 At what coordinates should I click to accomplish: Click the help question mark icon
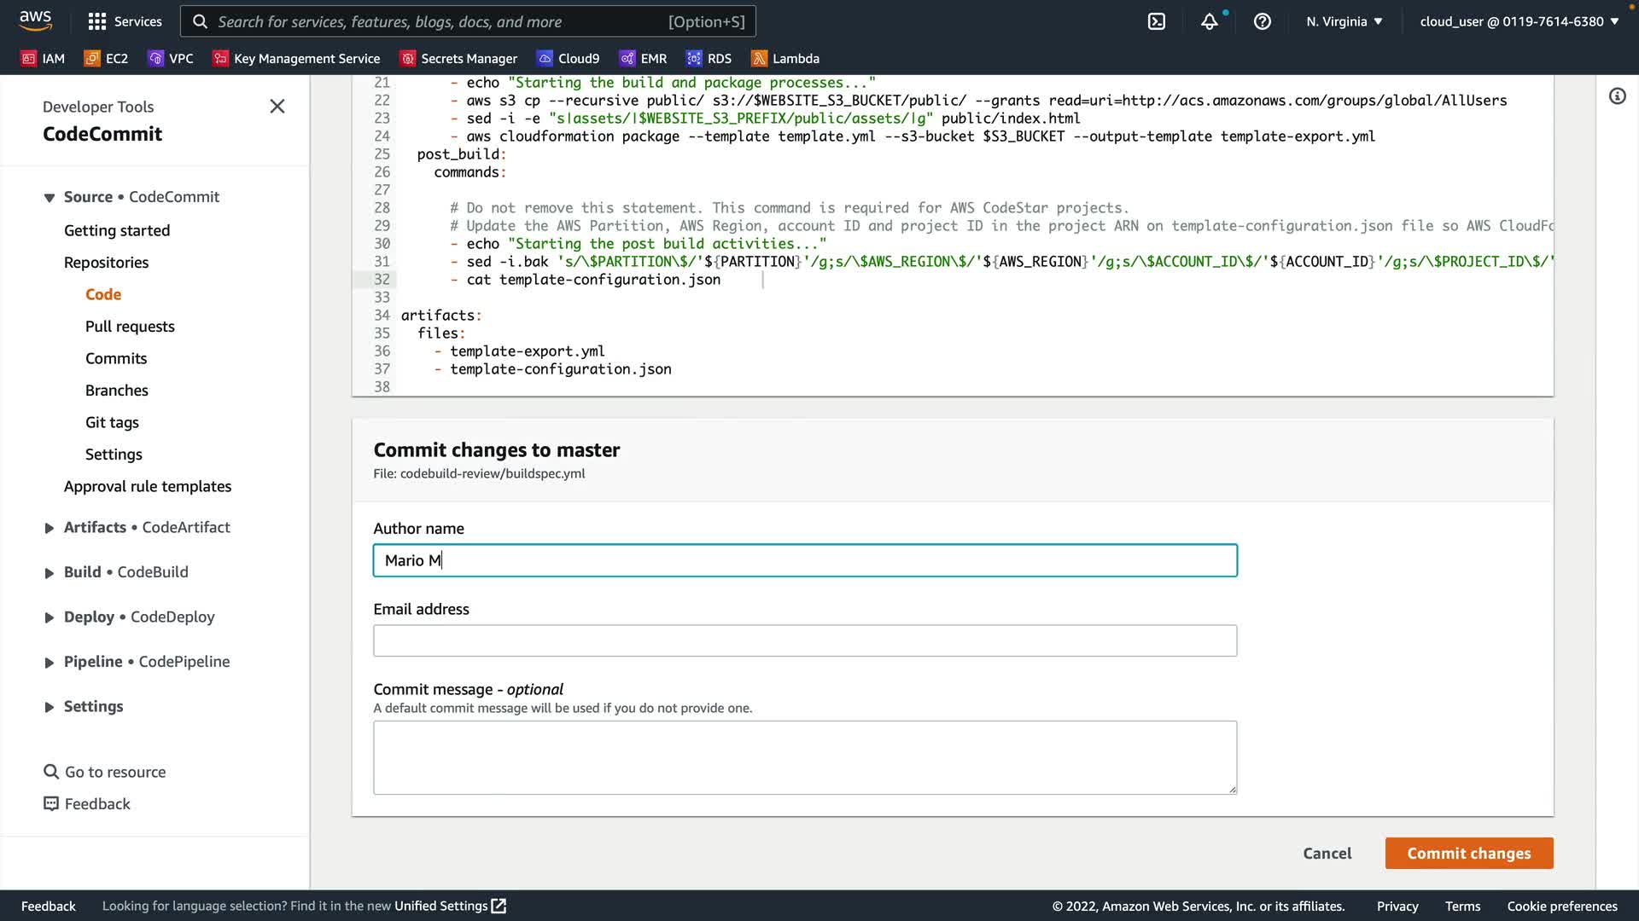pyautogui.click(x=1262, y=21)
